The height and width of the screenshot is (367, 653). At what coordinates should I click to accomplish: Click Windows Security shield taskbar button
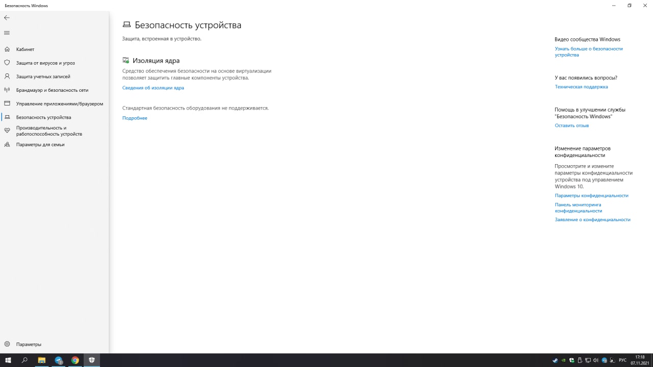92,360
